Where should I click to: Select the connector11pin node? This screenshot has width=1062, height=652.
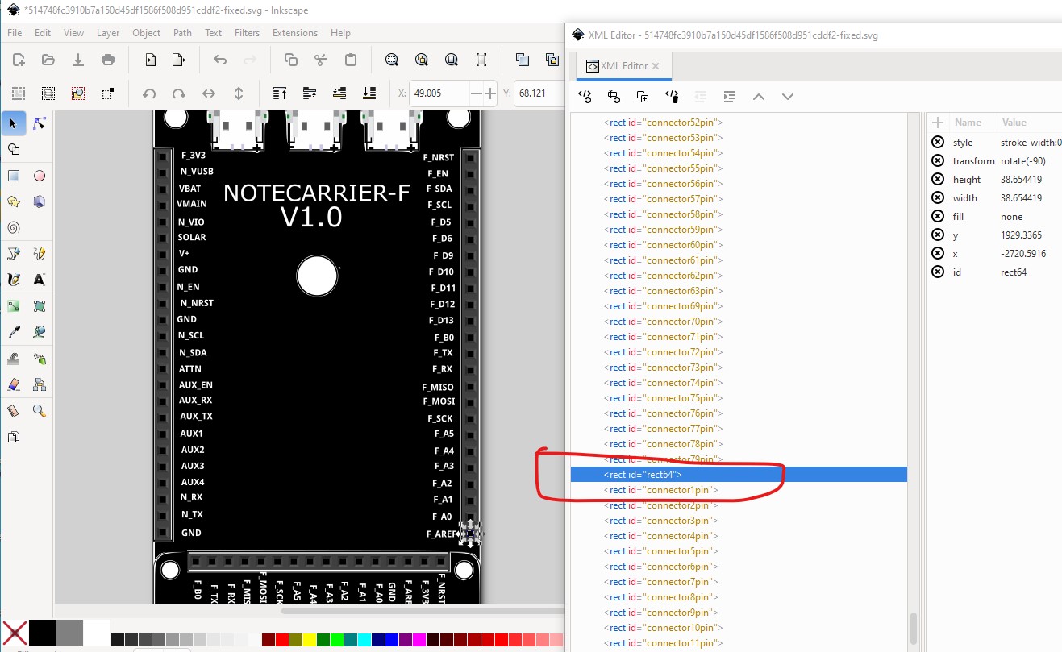point(739,643)
